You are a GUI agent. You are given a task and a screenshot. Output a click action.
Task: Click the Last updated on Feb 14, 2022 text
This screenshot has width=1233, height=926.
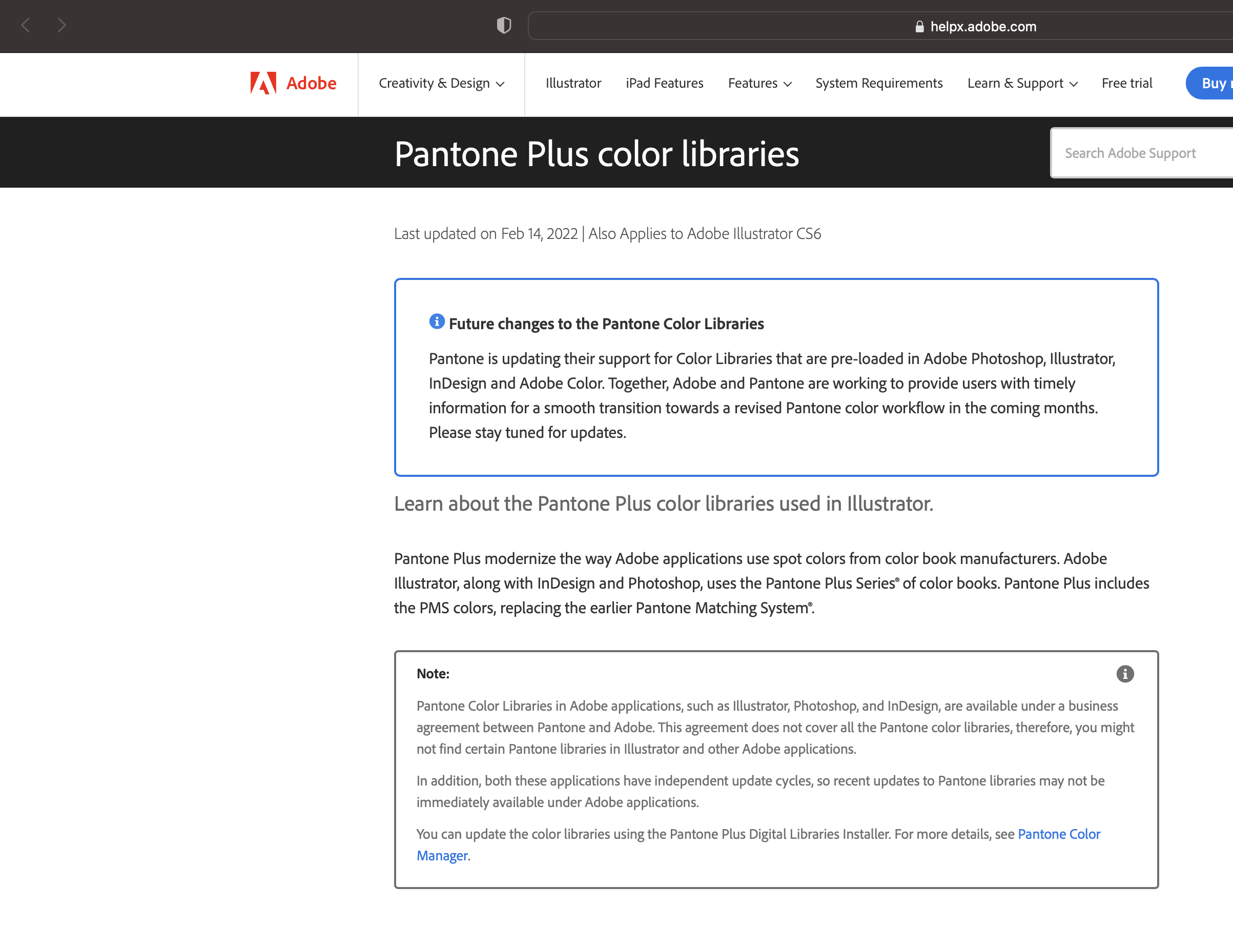pyautogui.click(x=485, y=234)
